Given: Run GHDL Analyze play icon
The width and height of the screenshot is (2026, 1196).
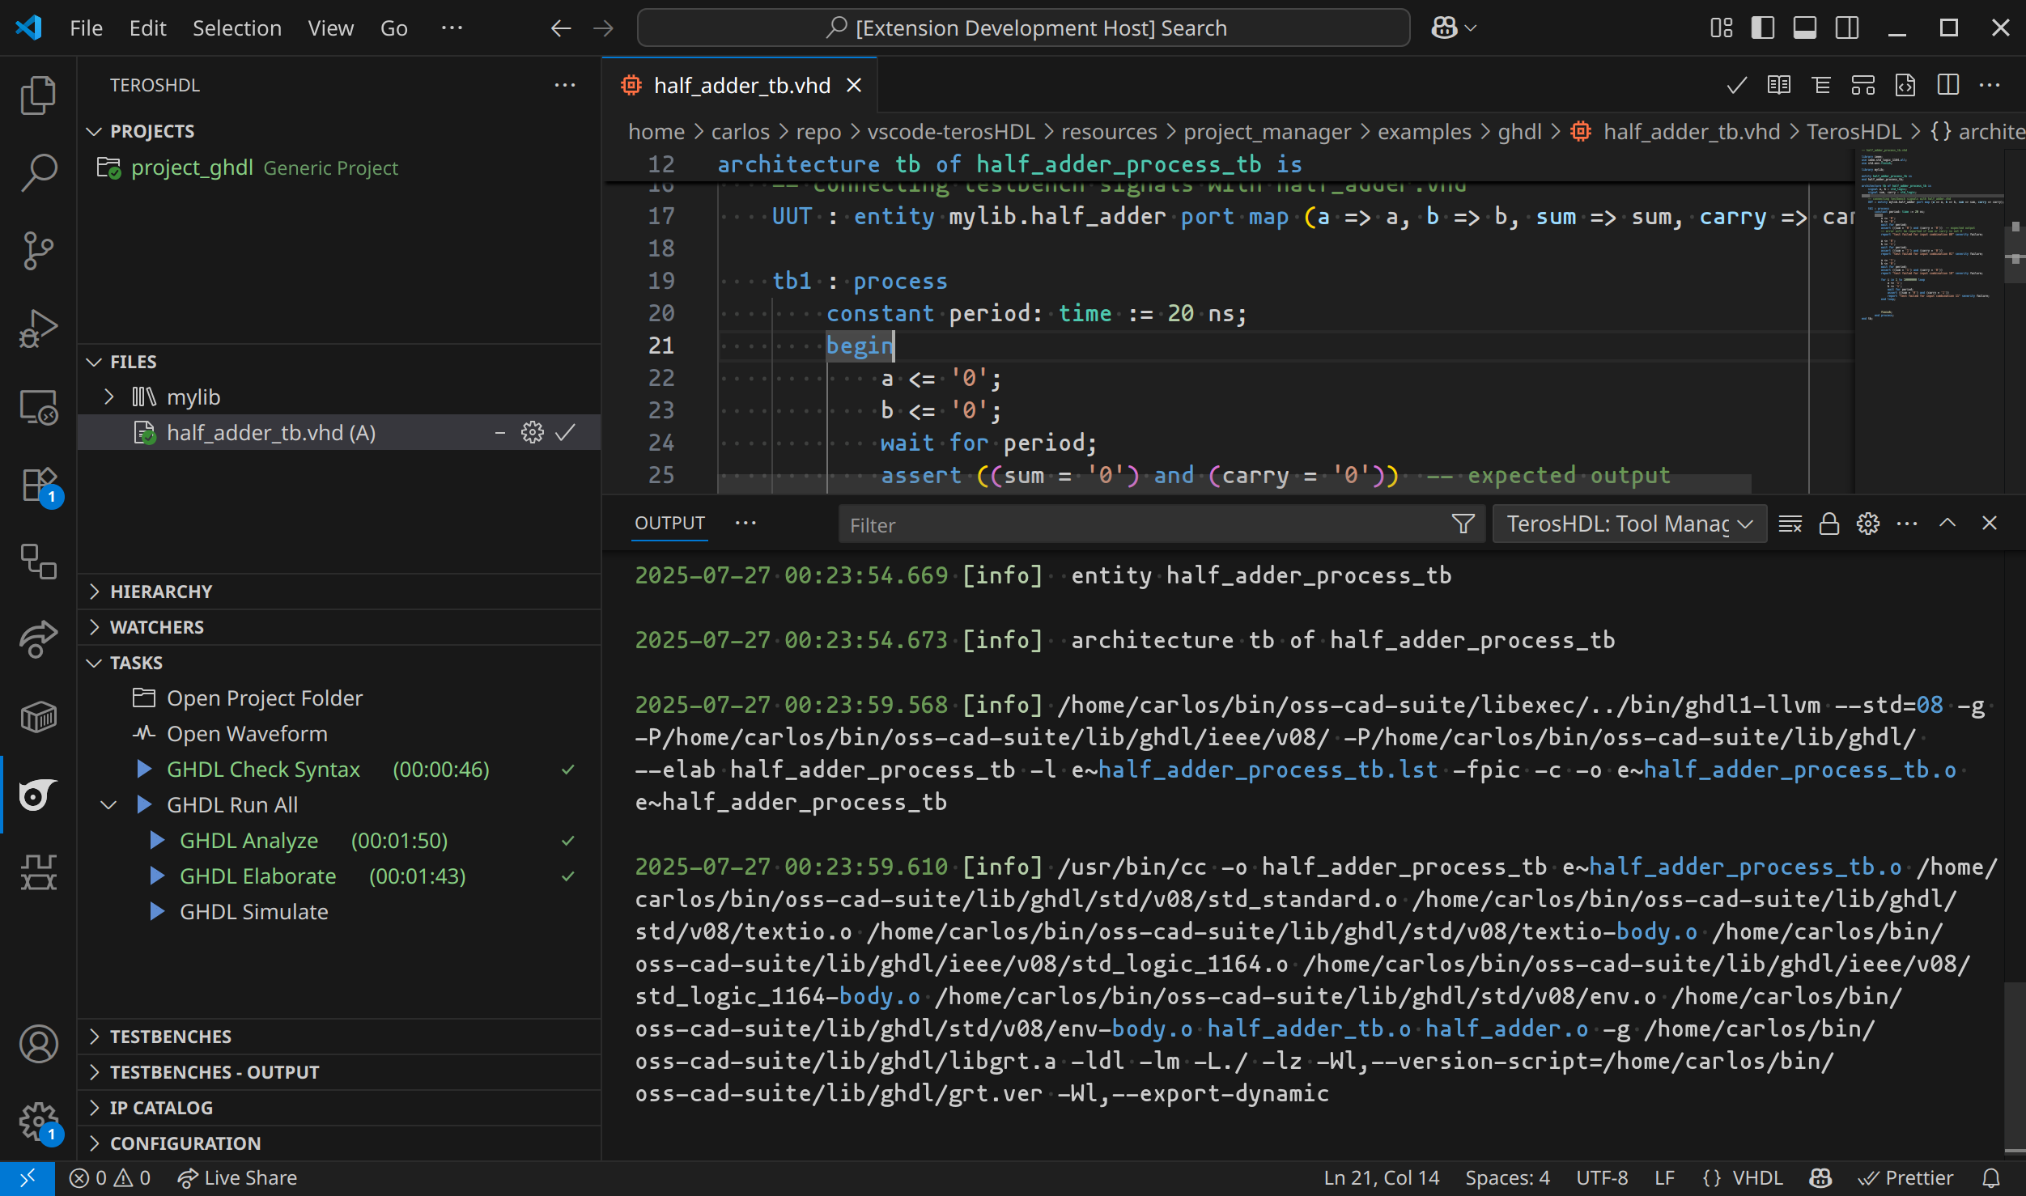Looking at the screenshot, I should (x=158, y=841).
